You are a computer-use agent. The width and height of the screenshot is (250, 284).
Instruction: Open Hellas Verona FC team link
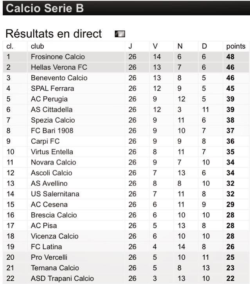[59, 67]
